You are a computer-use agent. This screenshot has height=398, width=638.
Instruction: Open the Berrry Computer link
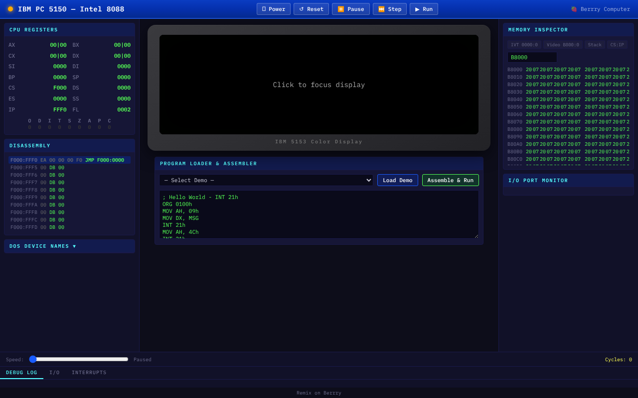600,9
